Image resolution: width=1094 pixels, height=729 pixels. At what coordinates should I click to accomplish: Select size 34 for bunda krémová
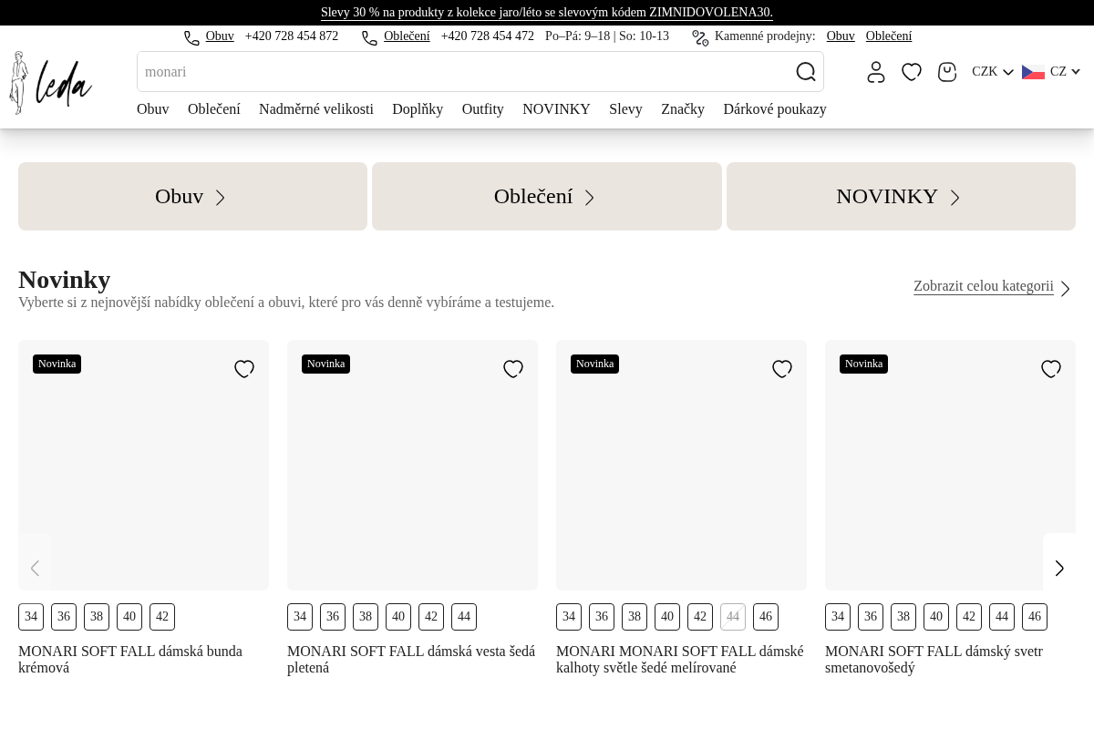coord(31,617)
